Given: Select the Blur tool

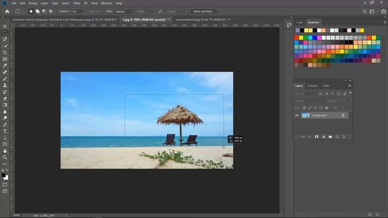Looking at the screenshot, I should (x=5, y=111).
